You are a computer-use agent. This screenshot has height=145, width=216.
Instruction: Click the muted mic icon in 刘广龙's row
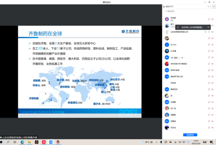click(209, 108)
